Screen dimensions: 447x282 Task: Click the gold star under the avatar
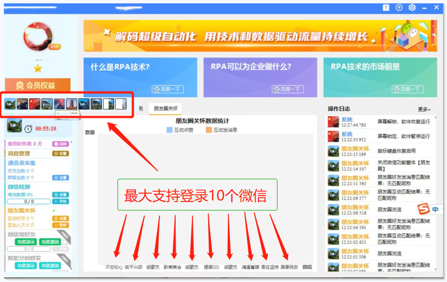(37, 68)
